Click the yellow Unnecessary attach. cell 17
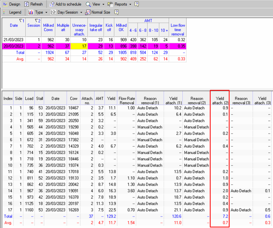273x228 pixels. click(79, 46)
